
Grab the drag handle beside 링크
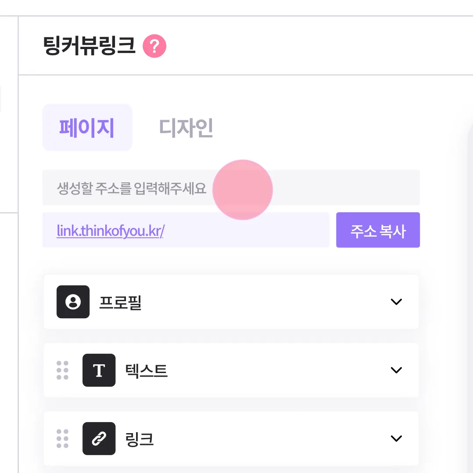pos(63,438)
